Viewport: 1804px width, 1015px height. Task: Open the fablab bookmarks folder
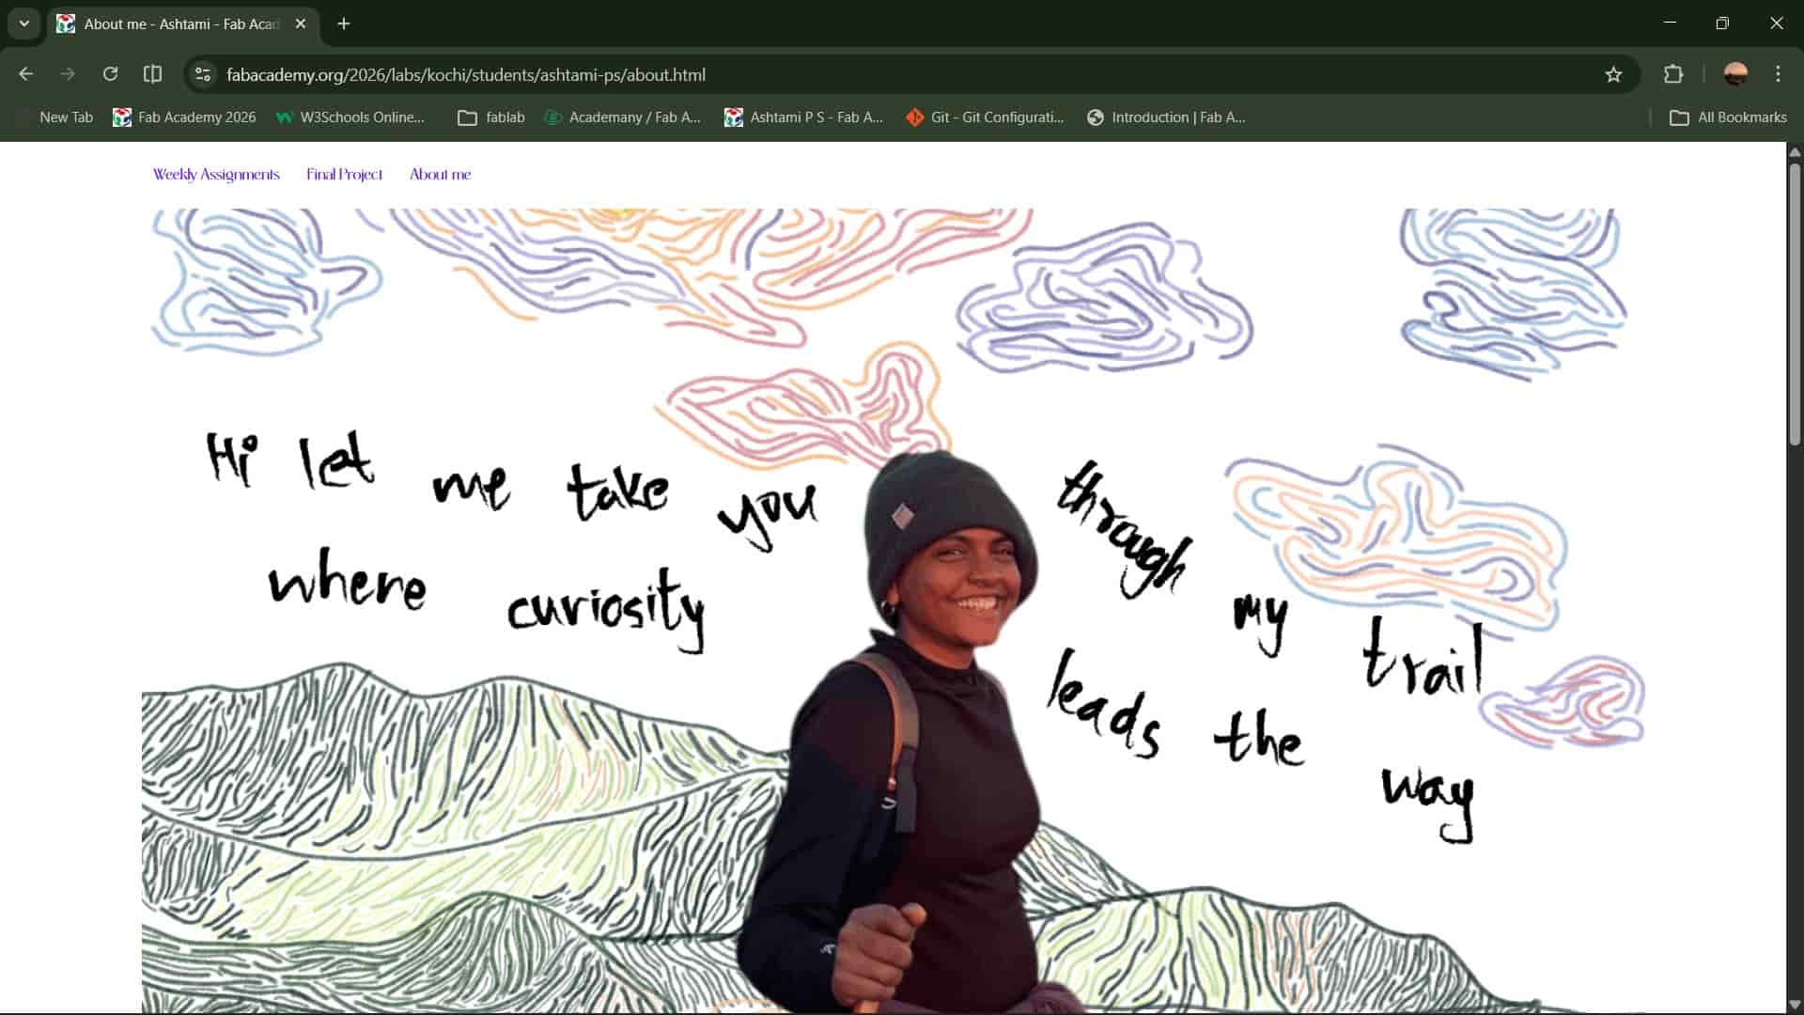point(491,117)
